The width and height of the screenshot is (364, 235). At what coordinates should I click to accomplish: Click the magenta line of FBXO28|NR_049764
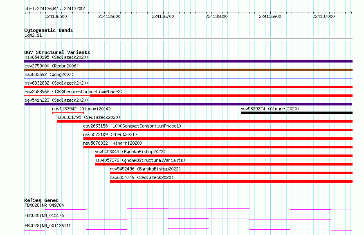coord(188,209)
